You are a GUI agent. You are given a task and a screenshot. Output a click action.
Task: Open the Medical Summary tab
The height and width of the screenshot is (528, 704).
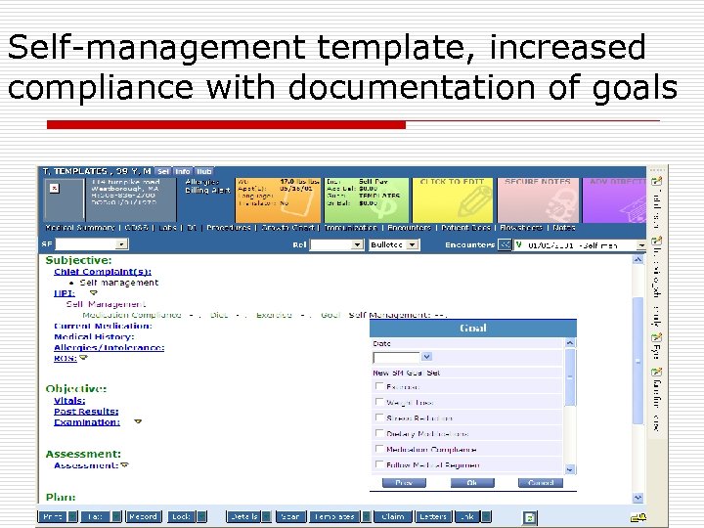80,228
